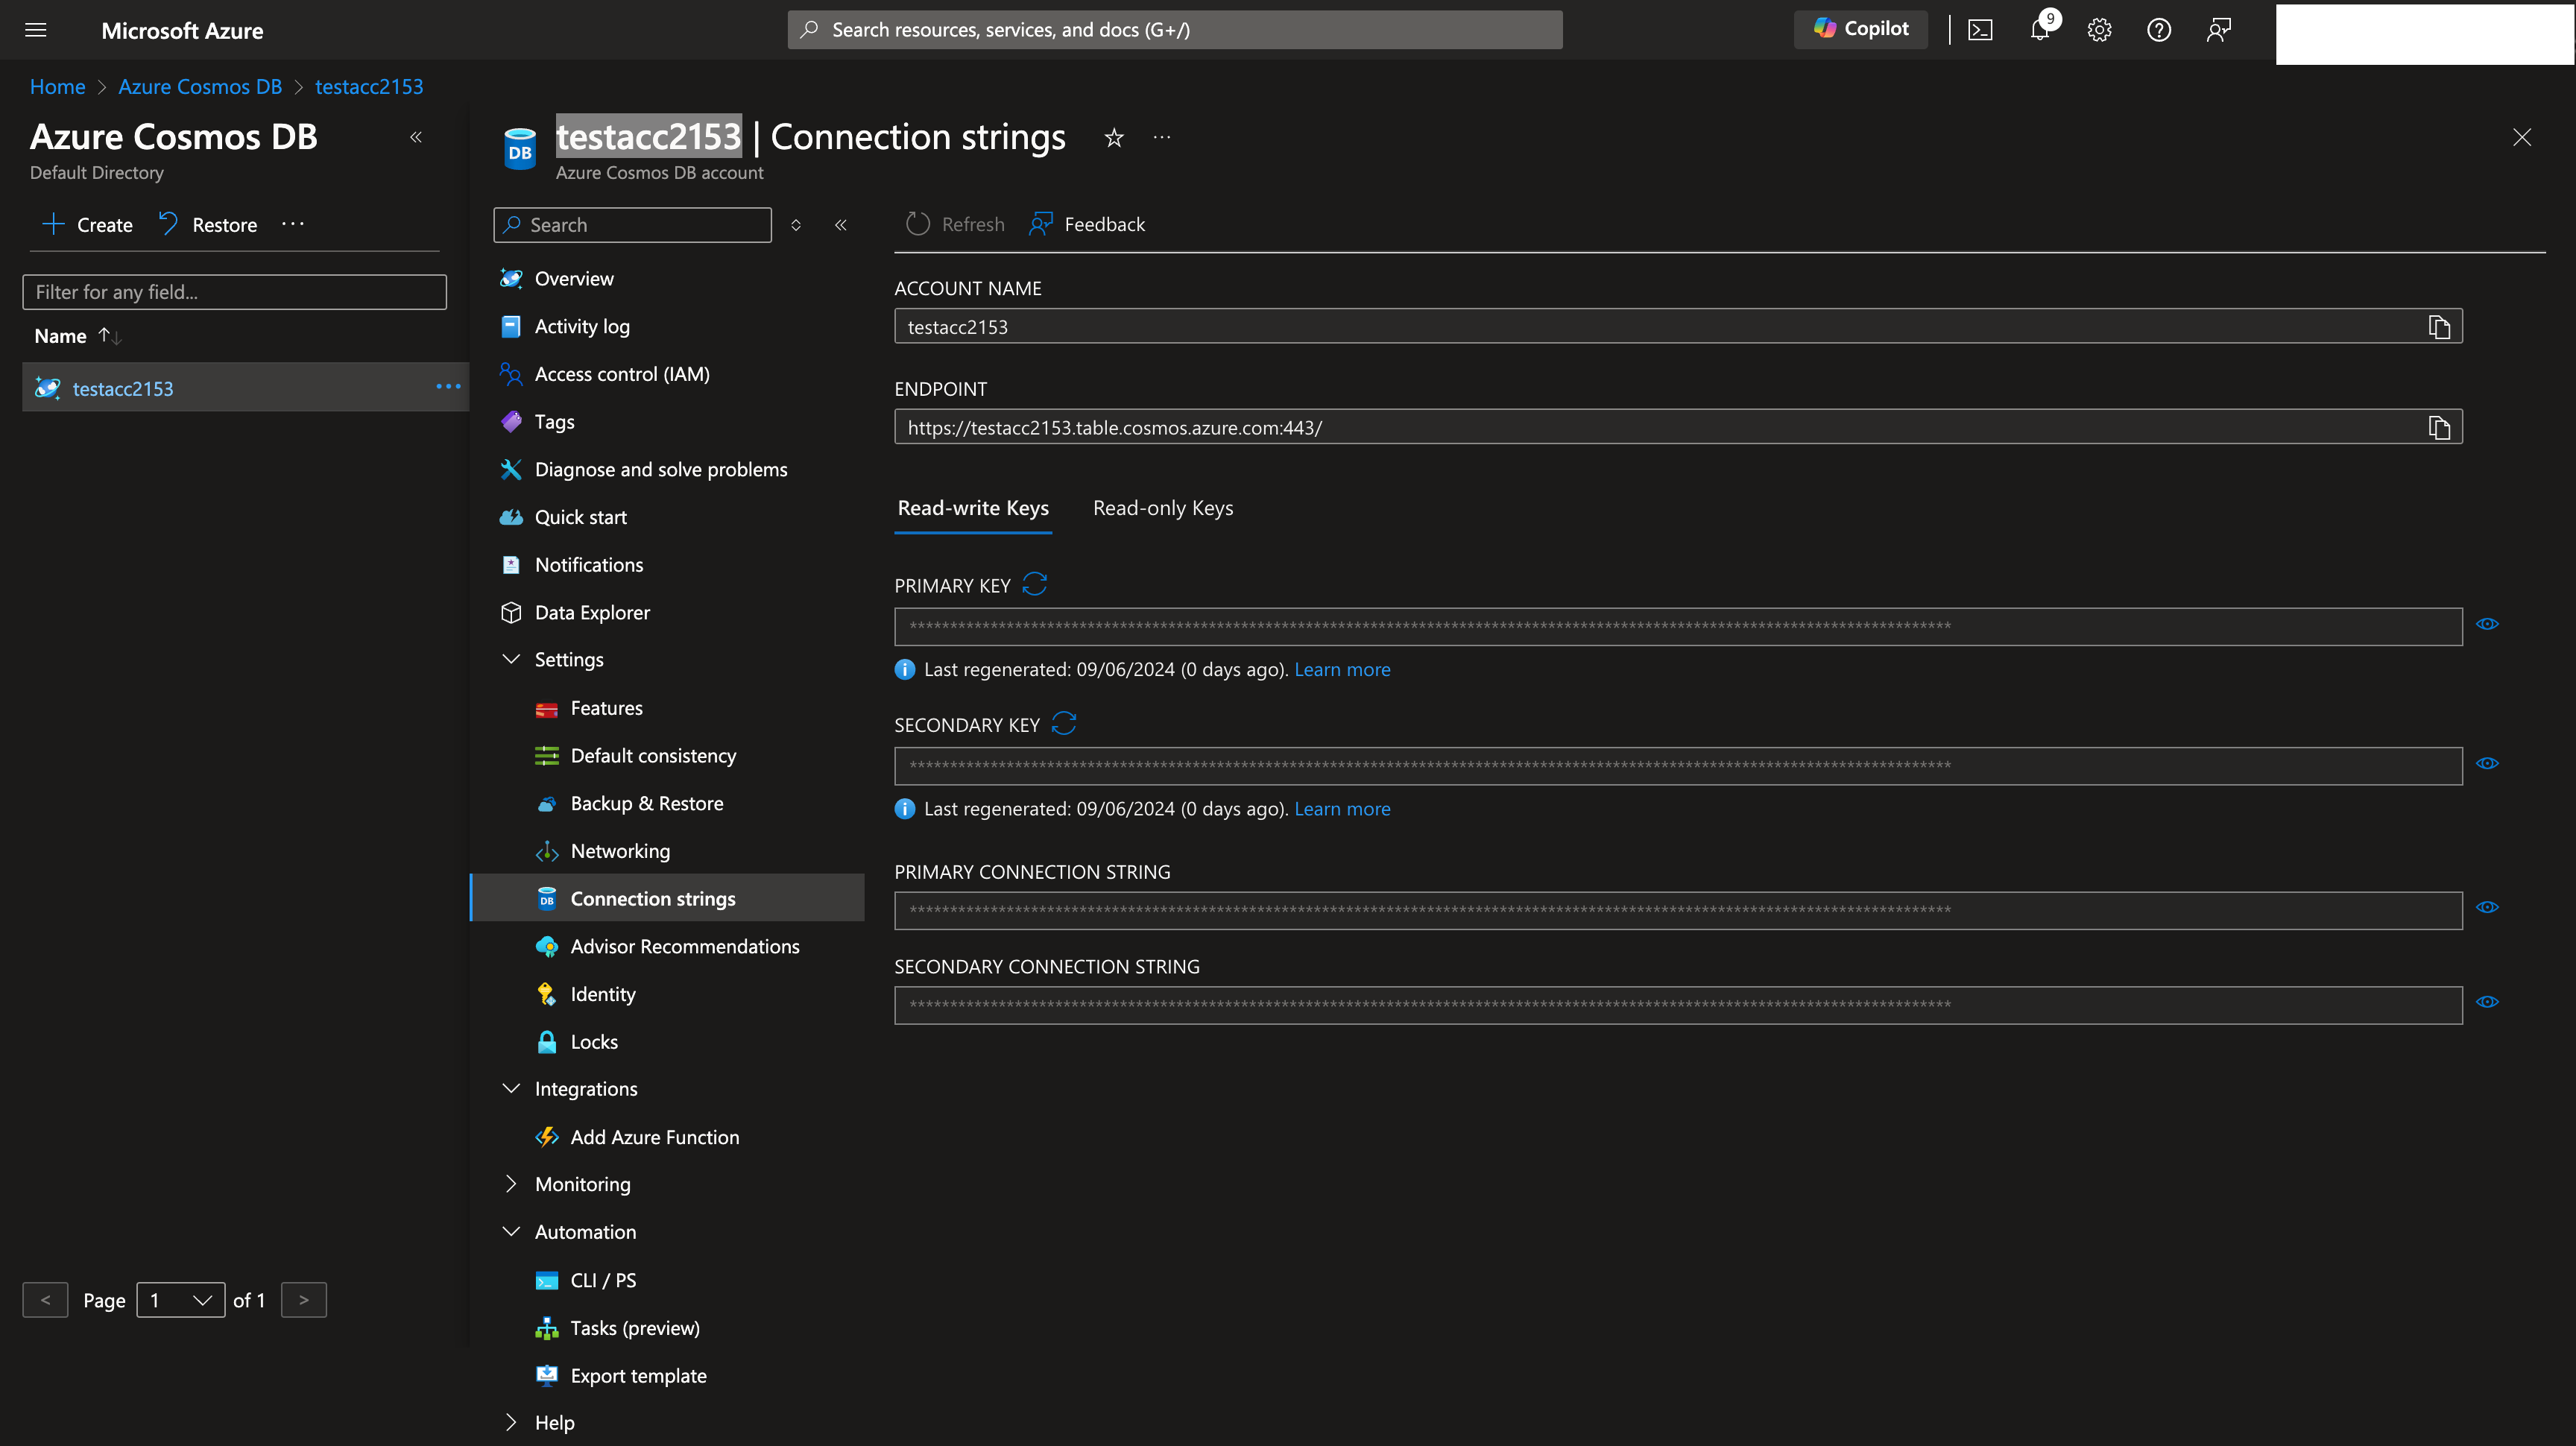Reveal the primary key value
The height and width of the screenshot is (1446, 2576).
pos(2489,623)
